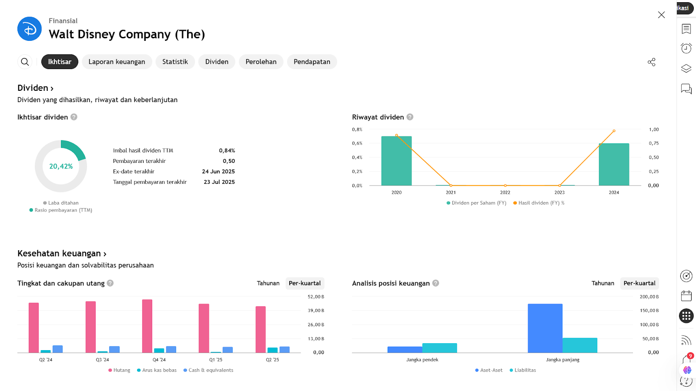696x391 pixels.
Task: Click the share icon
Action: pos(651,62)
